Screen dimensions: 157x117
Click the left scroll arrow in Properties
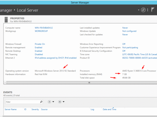click(x=5, y=83)
